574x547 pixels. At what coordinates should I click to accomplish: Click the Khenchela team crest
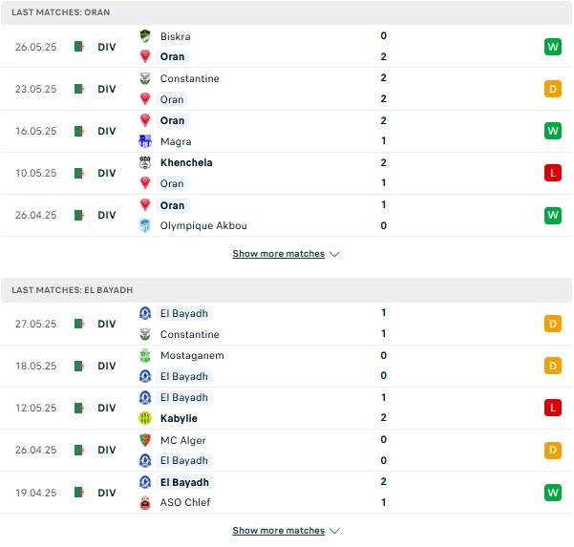[145, 162]
